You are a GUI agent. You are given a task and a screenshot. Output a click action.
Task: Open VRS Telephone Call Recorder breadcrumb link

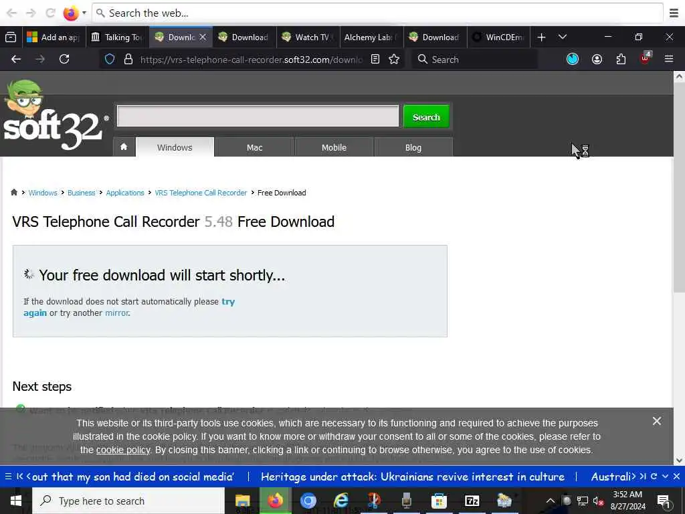click(x=201, y=193)
